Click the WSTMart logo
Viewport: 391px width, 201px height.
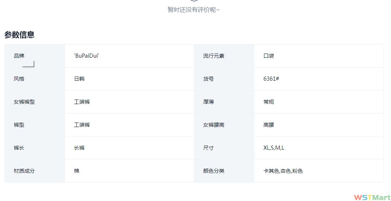372,197
